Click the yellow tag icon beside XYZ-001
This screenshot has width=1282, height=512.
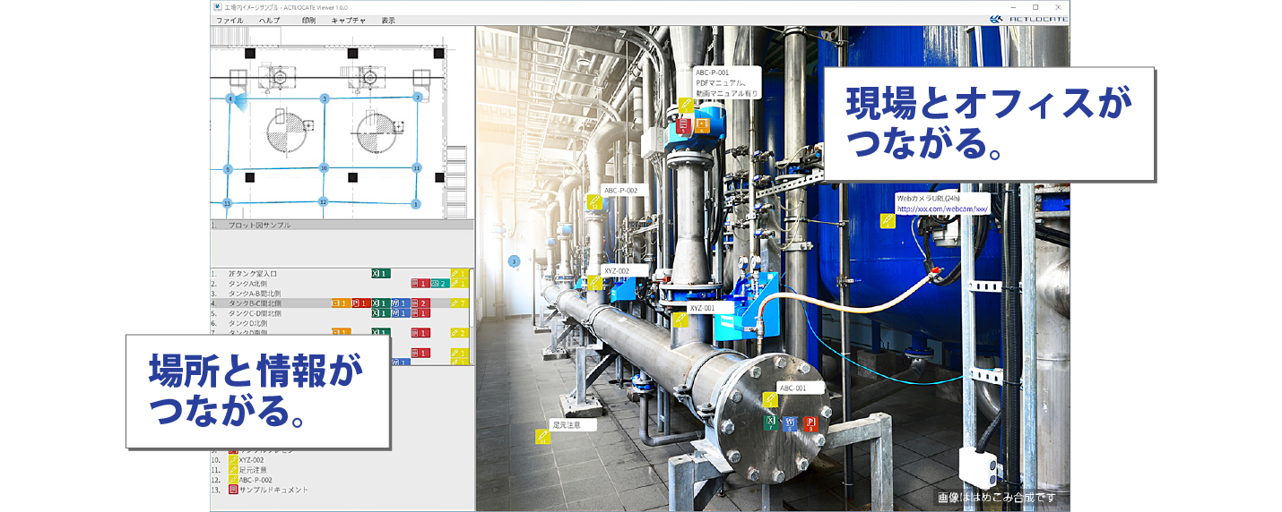(x=680, y=320)
